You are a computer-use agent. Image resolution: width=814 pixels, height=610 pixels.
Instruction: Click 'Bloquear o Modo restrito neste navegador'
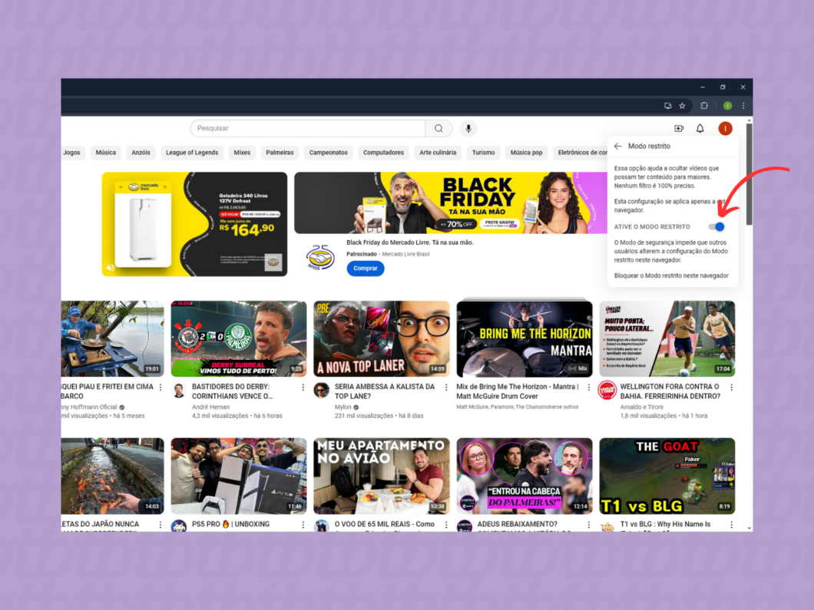[671, 275]
